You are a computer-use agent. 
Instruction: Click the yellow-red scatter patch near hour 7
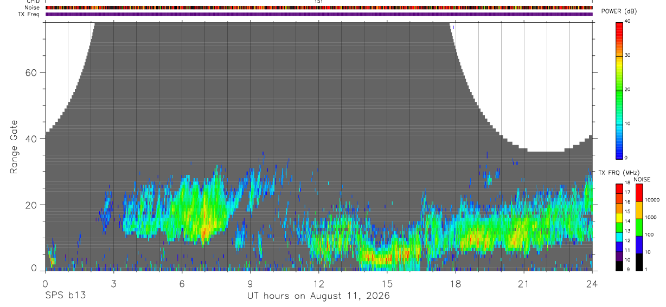pos(205,227)
